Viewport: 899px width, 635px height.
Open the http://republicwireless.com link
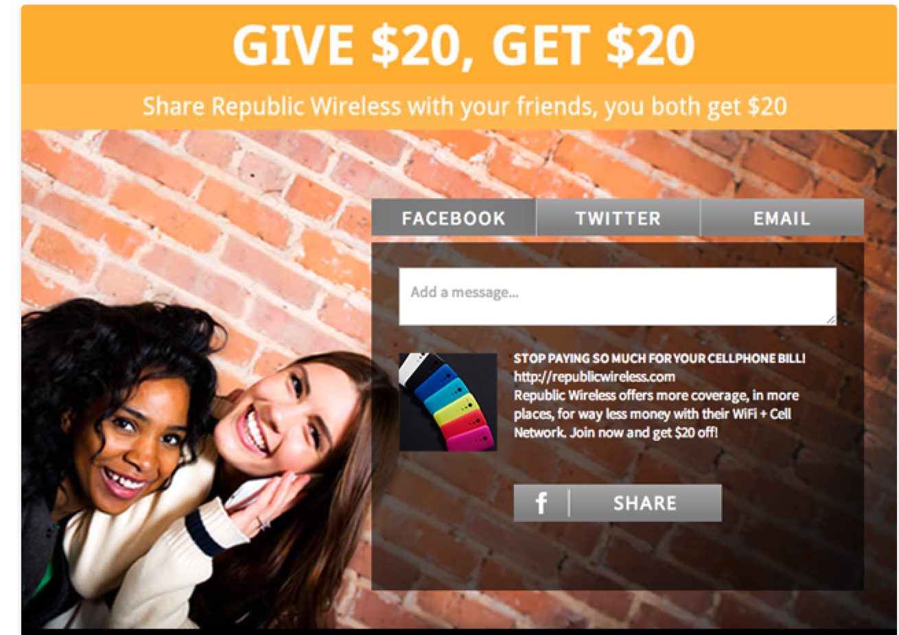point(594,376)
